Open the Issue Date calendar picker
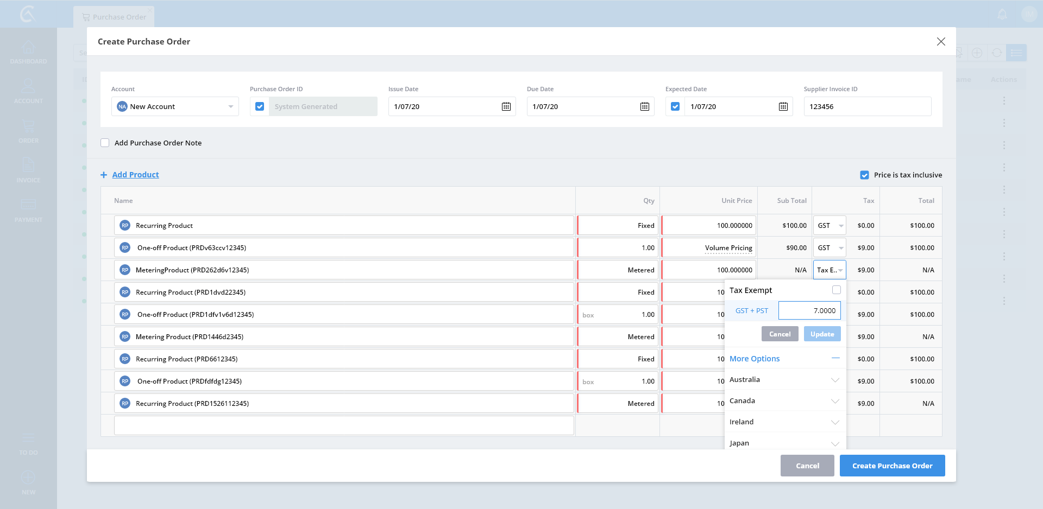 506,106
